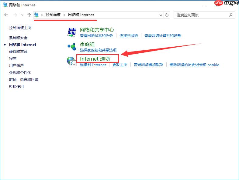Screen dimensions: 239x180
Task: Click the control panel icon in the address bar
Action: coord(36,15)
